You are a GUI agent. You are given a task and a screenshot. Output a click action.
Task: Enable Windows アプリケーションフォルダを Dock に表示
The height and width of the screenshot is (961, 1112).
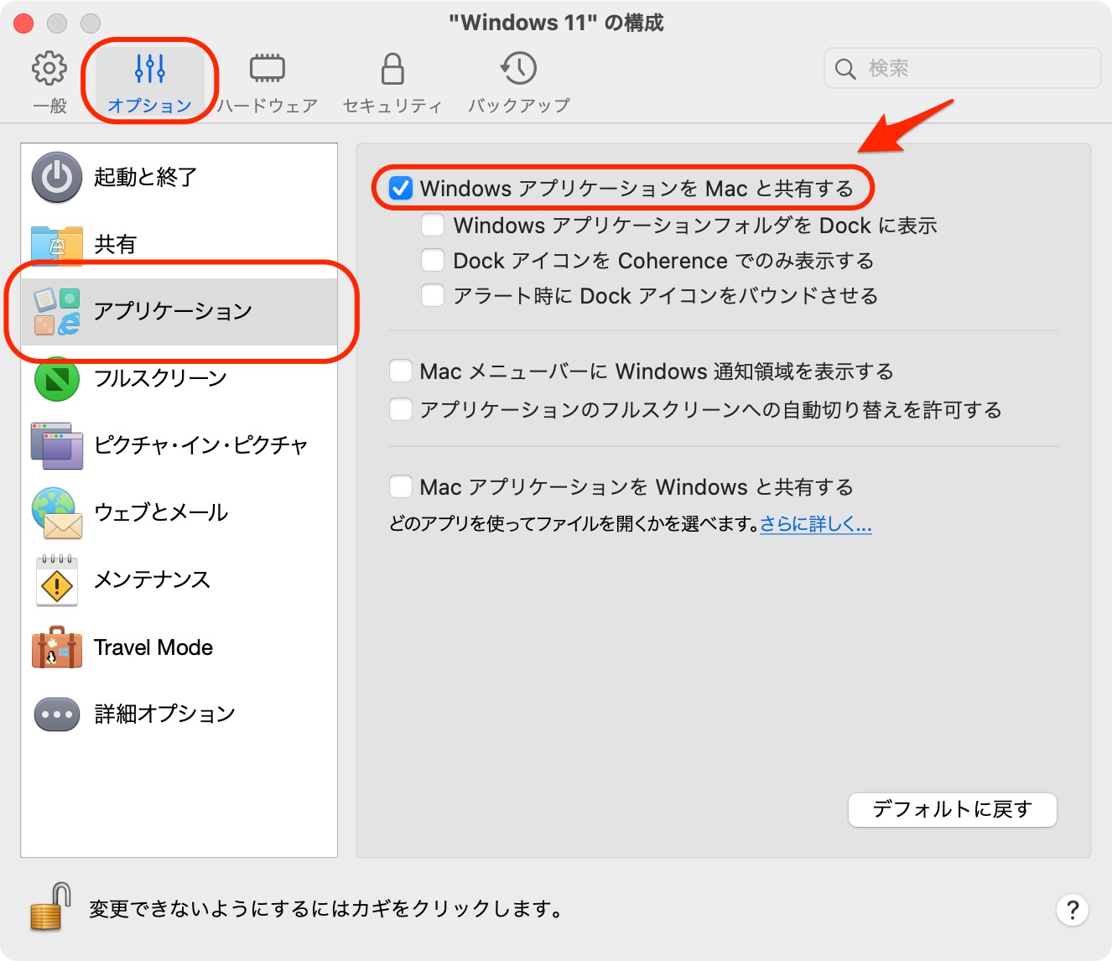433,225
